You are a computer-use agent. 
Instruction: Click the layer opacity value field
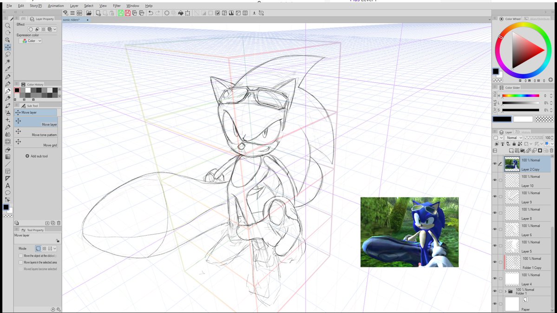(x=547, y=138)
